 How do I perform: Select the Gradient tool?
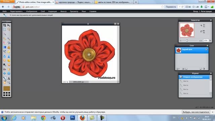[4, 47]
